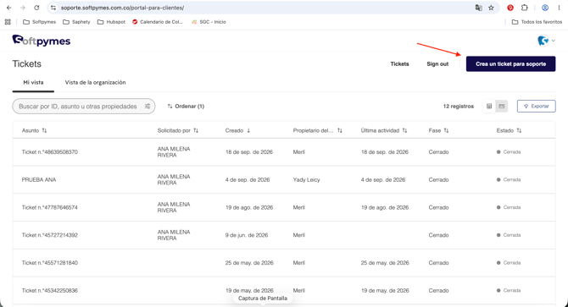Screen dimensions: 568x307
Task: Click the Captura de Pantalla tooltip label
Action: click(x=263, y=299)
